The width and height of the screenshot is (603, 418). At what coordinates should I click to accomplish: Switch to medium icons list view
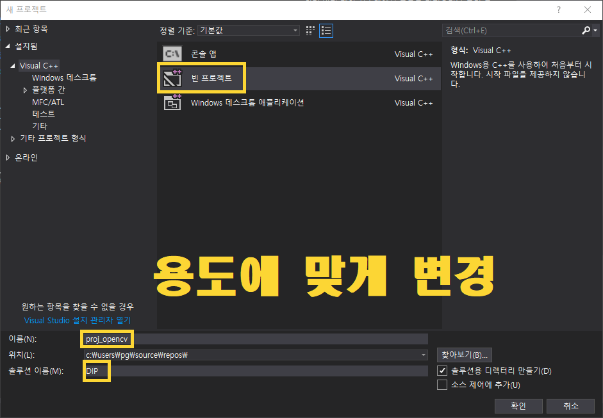[x=326, y=31]
